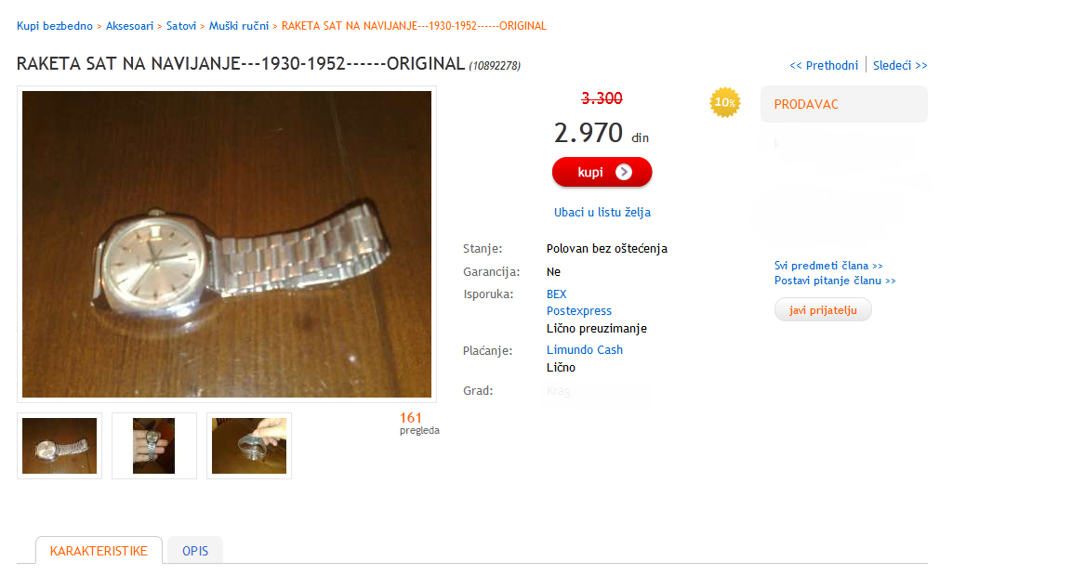Open Muški ručni breadcrumb category

[x=239, y=26]
